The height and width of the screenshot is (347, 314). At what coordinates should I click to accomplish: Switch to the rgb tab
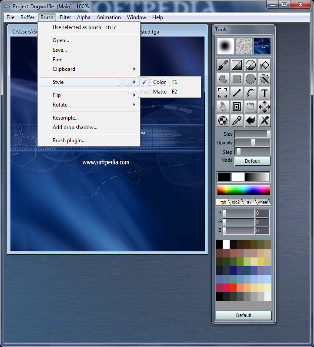(223, 202)
